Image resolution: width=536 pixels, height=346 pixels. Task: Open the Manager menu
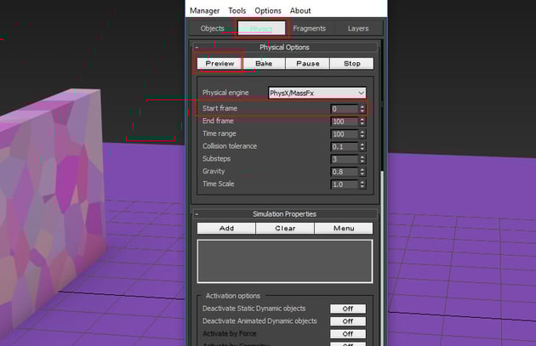(x=204, y=11)
